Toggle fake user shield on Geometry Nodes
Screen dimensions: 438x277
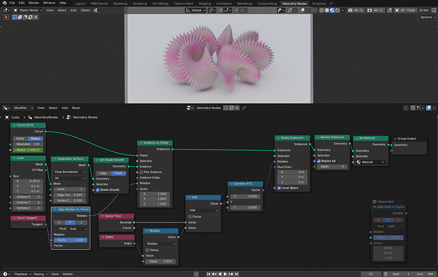226,108
